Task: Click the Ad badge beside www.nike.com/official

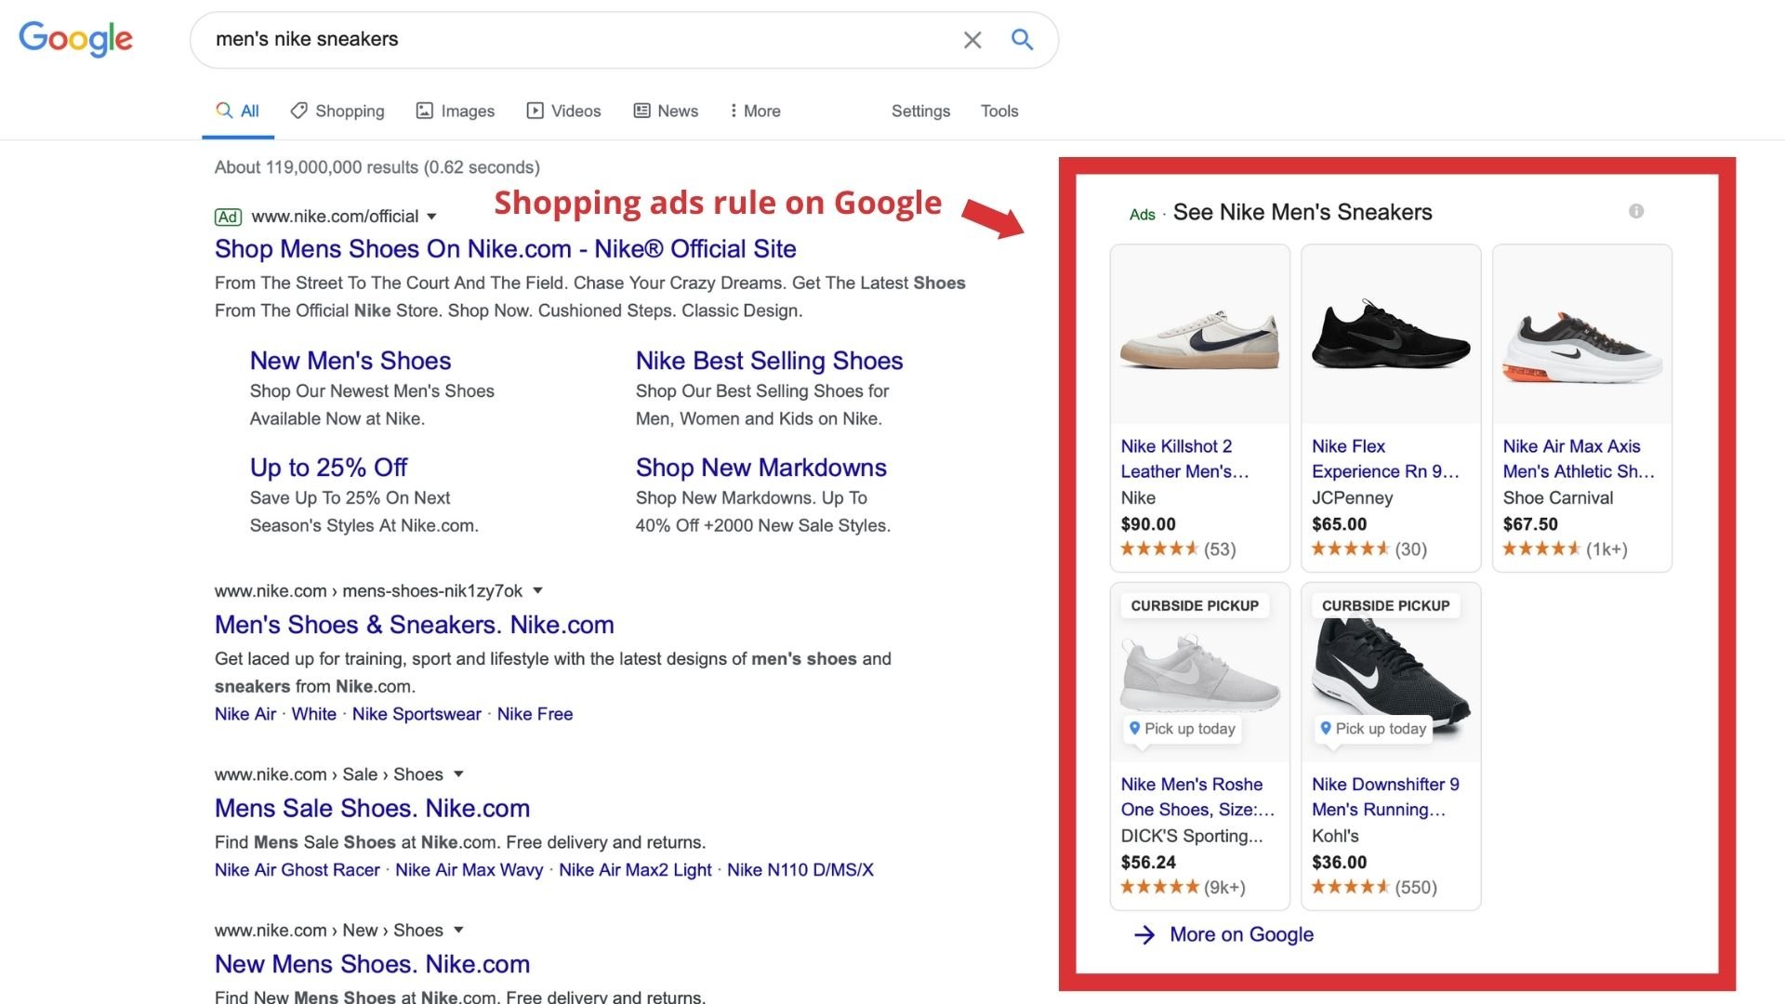Action: pyautogui.click(x=228, y=217)
